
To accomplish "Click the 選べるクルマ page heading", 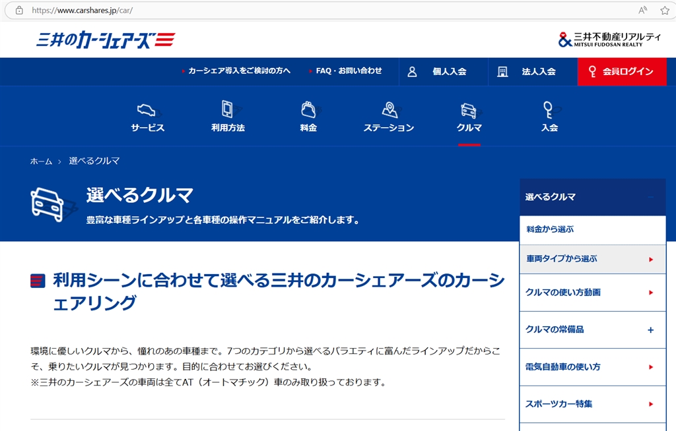I will click(140, 195).
